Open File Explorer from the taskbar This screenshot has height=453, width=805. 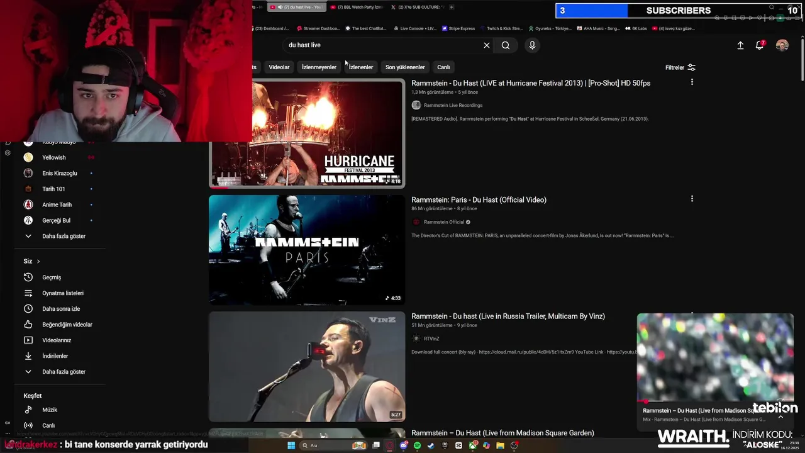point(500,445)
